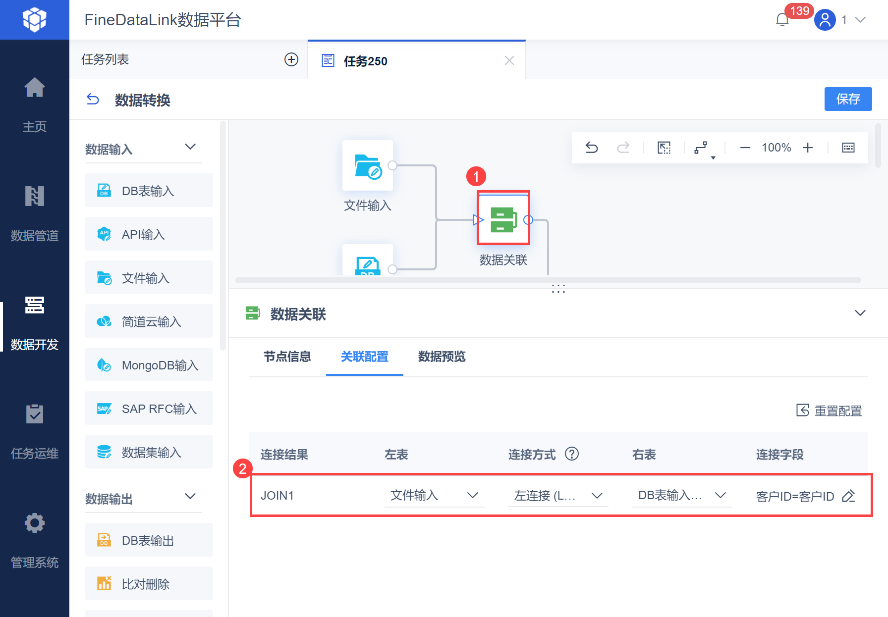Click the FineDataLink logo icon
This screenshot has height=617, width=888.
pyautogui.click(x=34, y=20)
